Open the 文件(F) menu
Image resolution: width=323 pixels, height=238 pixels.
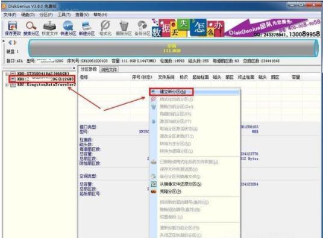pyautogui.click(x=10, y=14)
